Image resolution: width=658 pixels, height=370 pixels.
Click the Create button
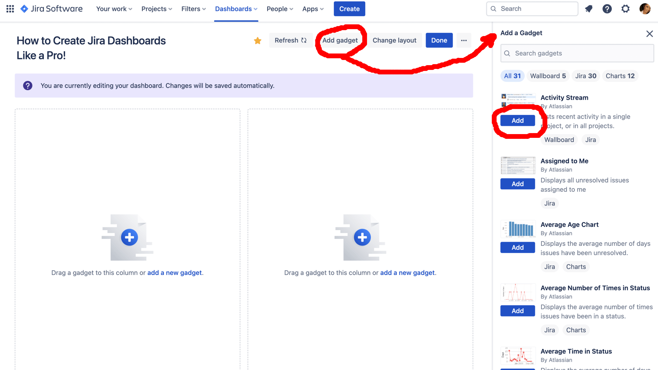pyautogui.click(x=349, y=9)
